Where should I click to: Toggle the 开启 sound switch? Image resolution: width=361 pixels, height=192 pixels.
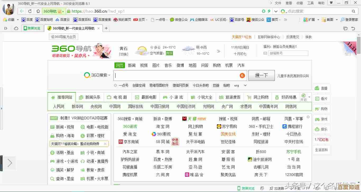coord(303,97)
